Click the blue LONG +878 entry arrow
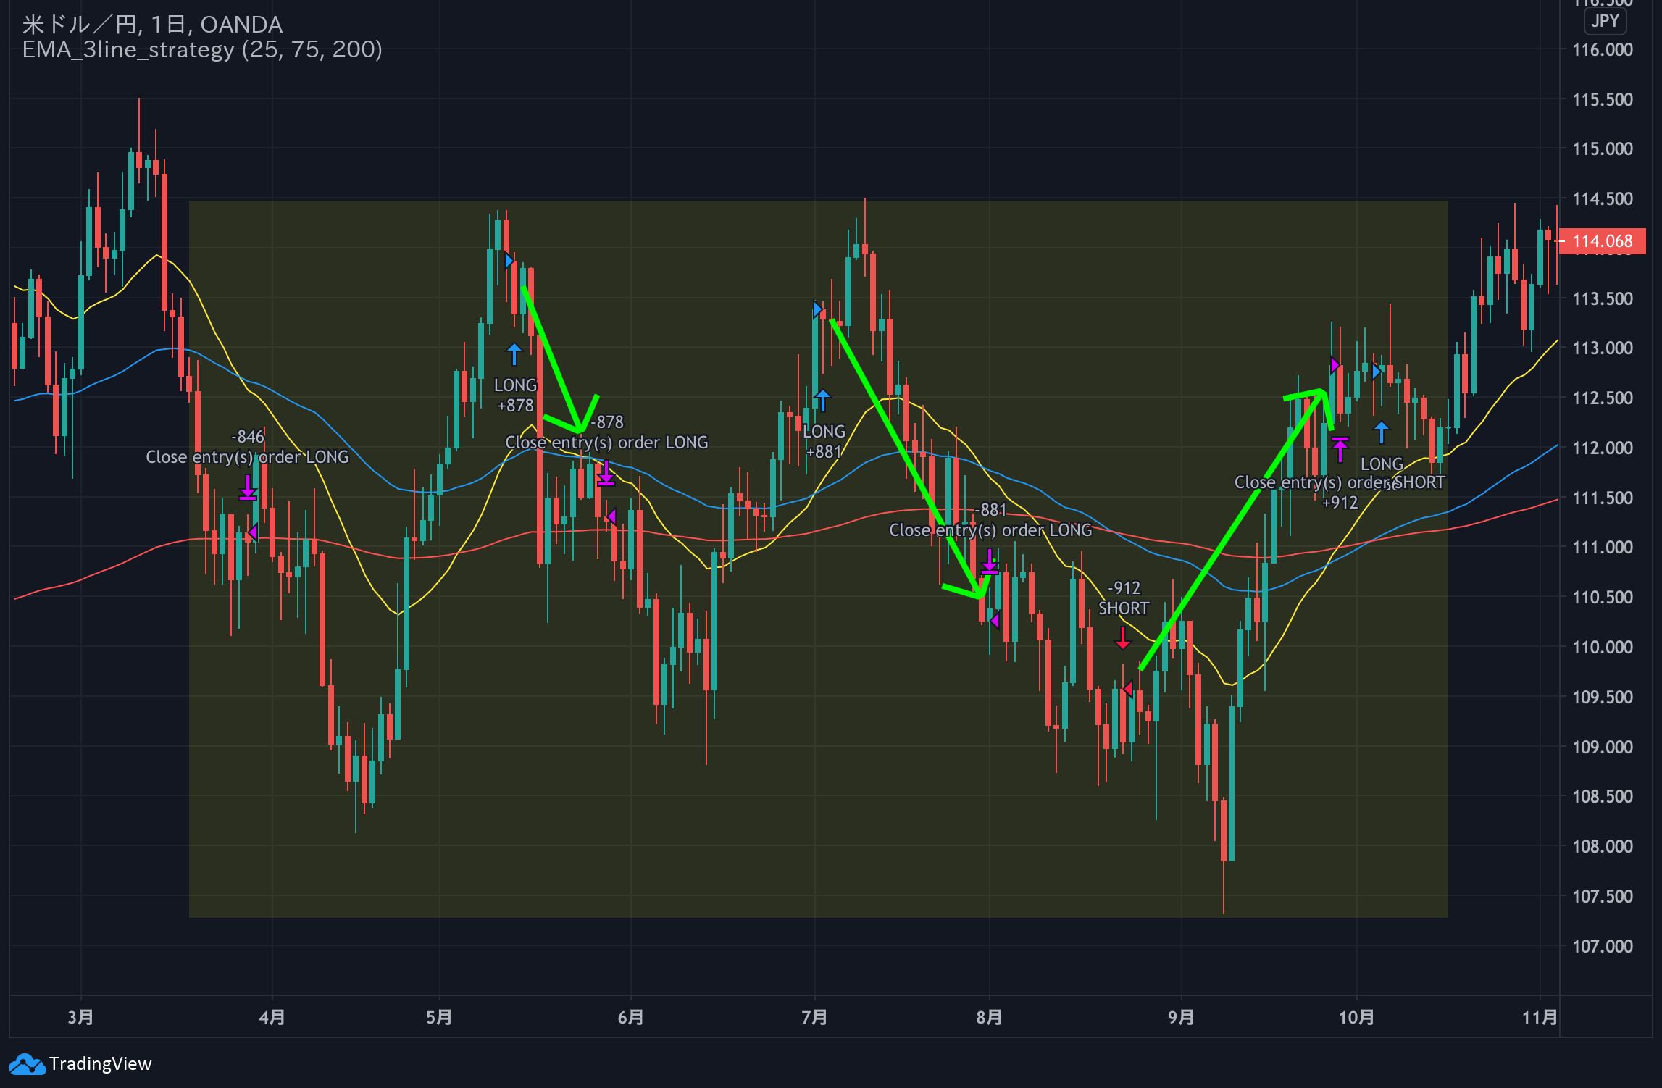 514,354
